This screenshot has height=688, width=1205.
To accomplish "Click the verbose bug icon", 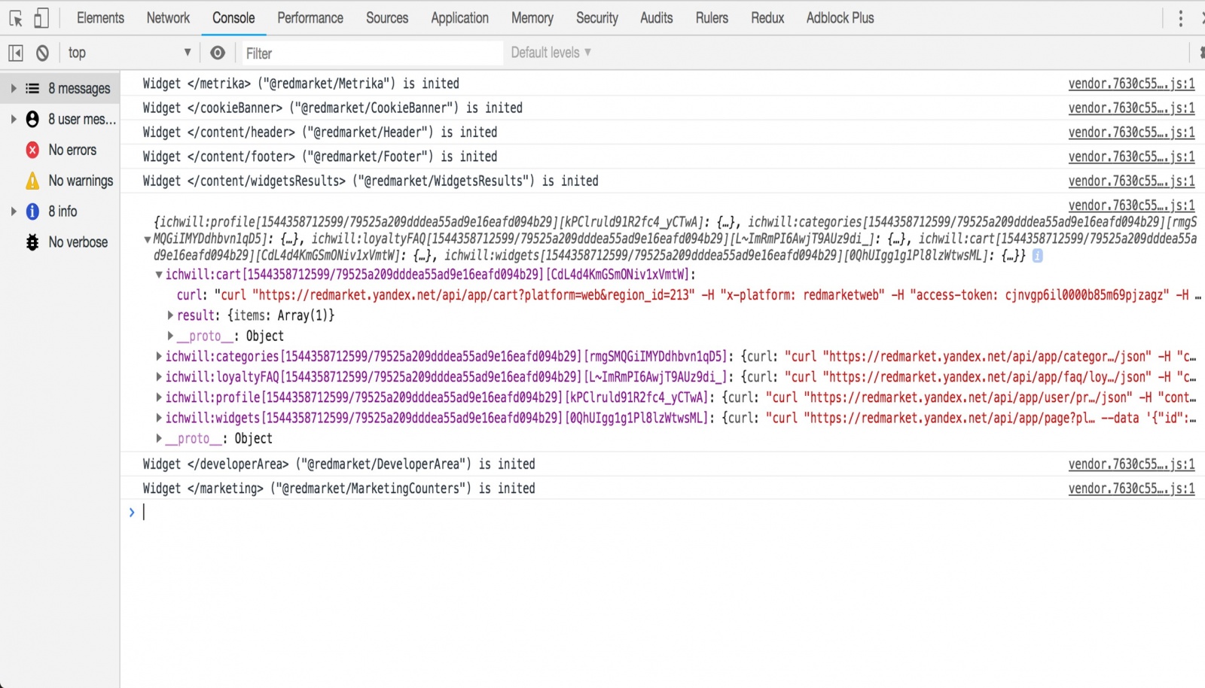I will pos(32,242).
